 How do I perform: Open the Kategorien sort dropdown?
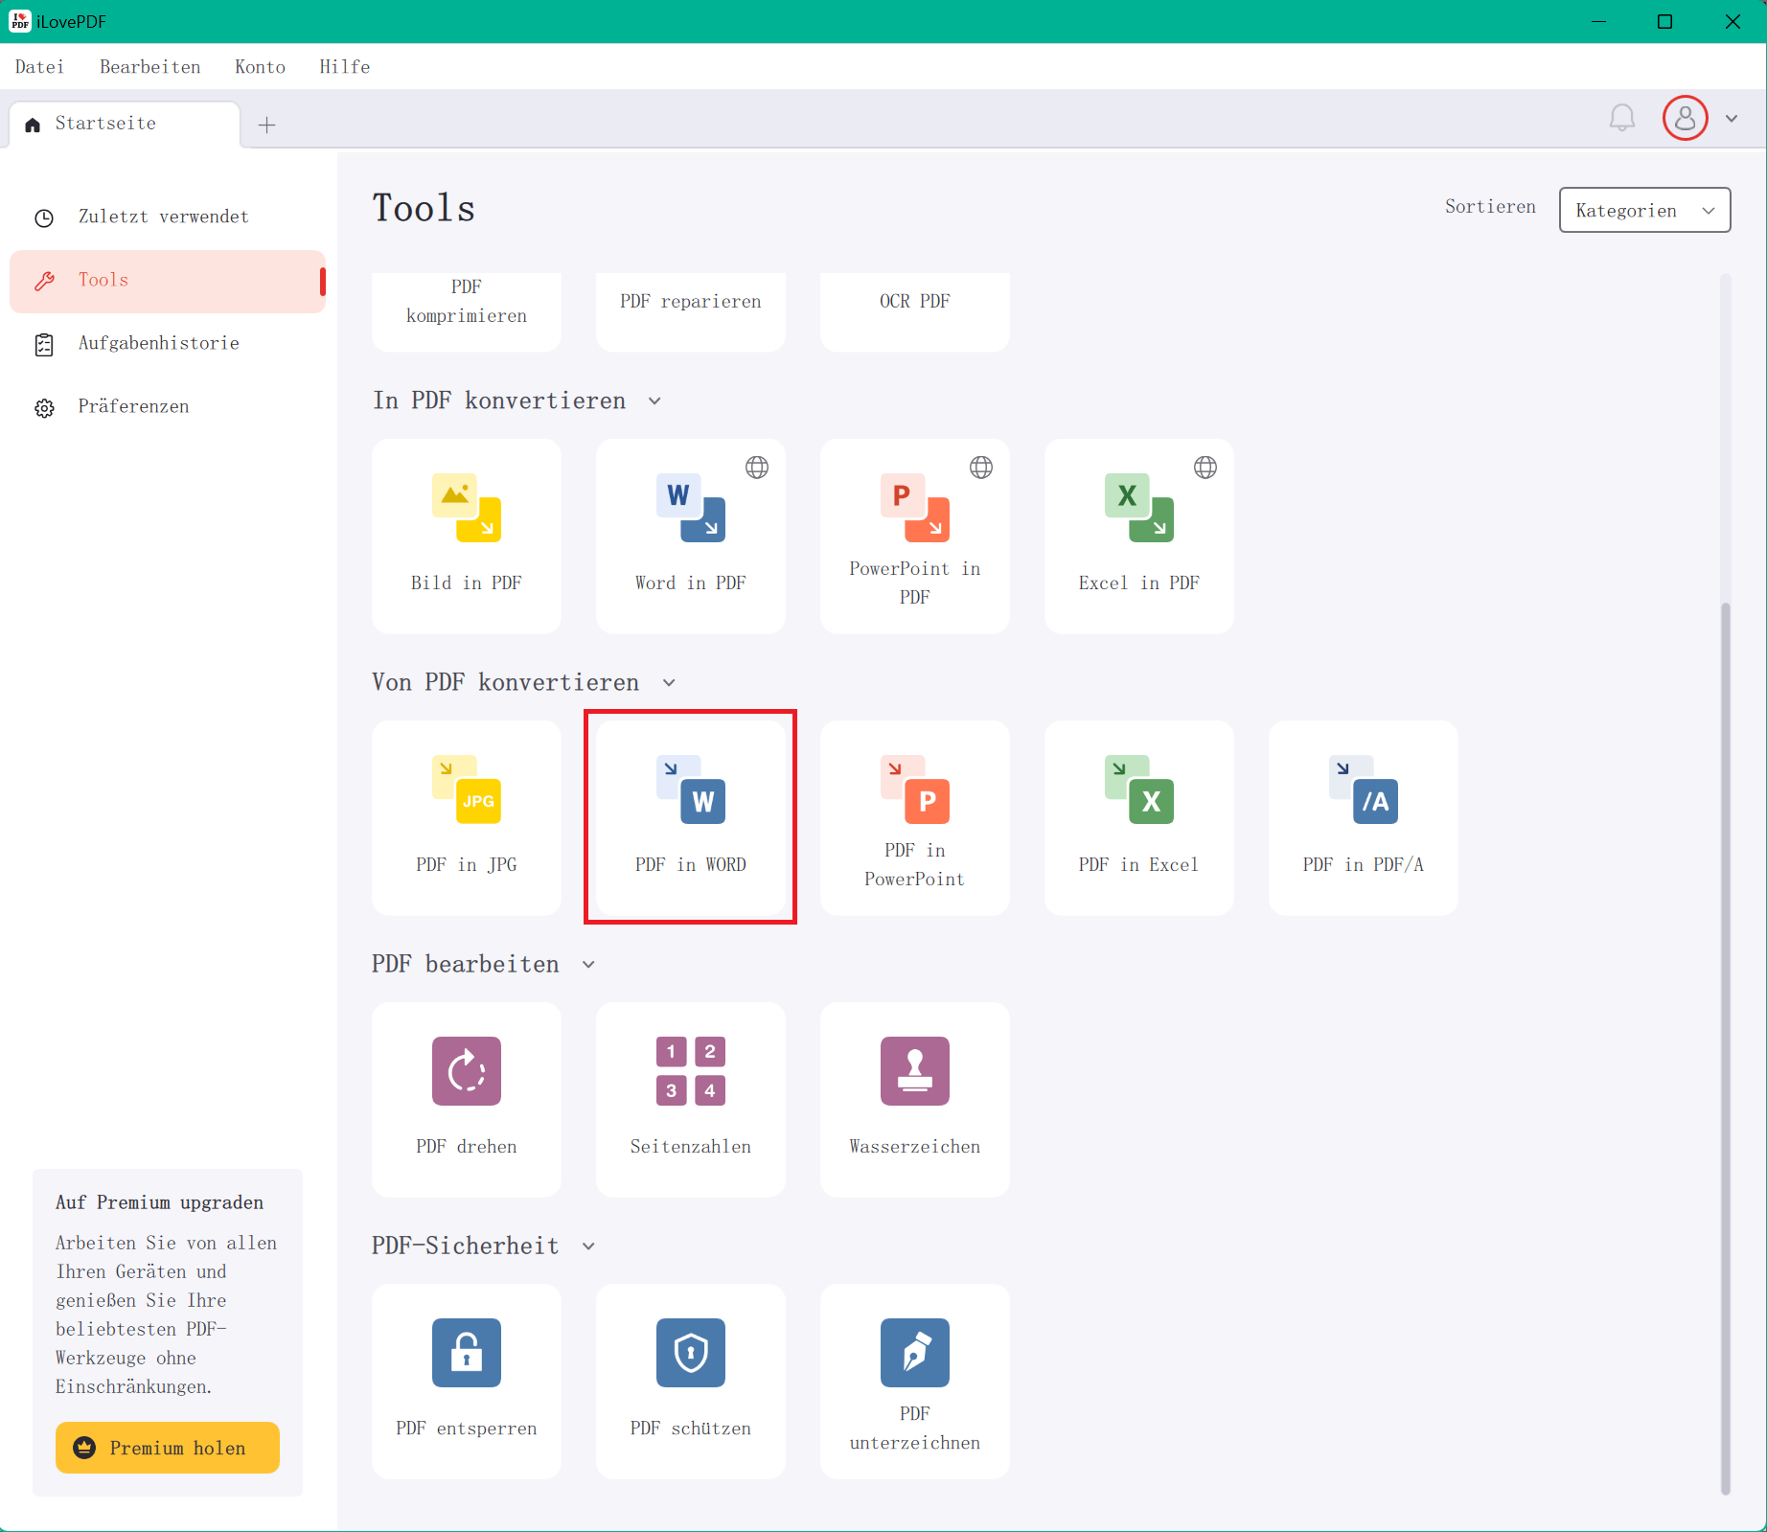pos(1645,210)
